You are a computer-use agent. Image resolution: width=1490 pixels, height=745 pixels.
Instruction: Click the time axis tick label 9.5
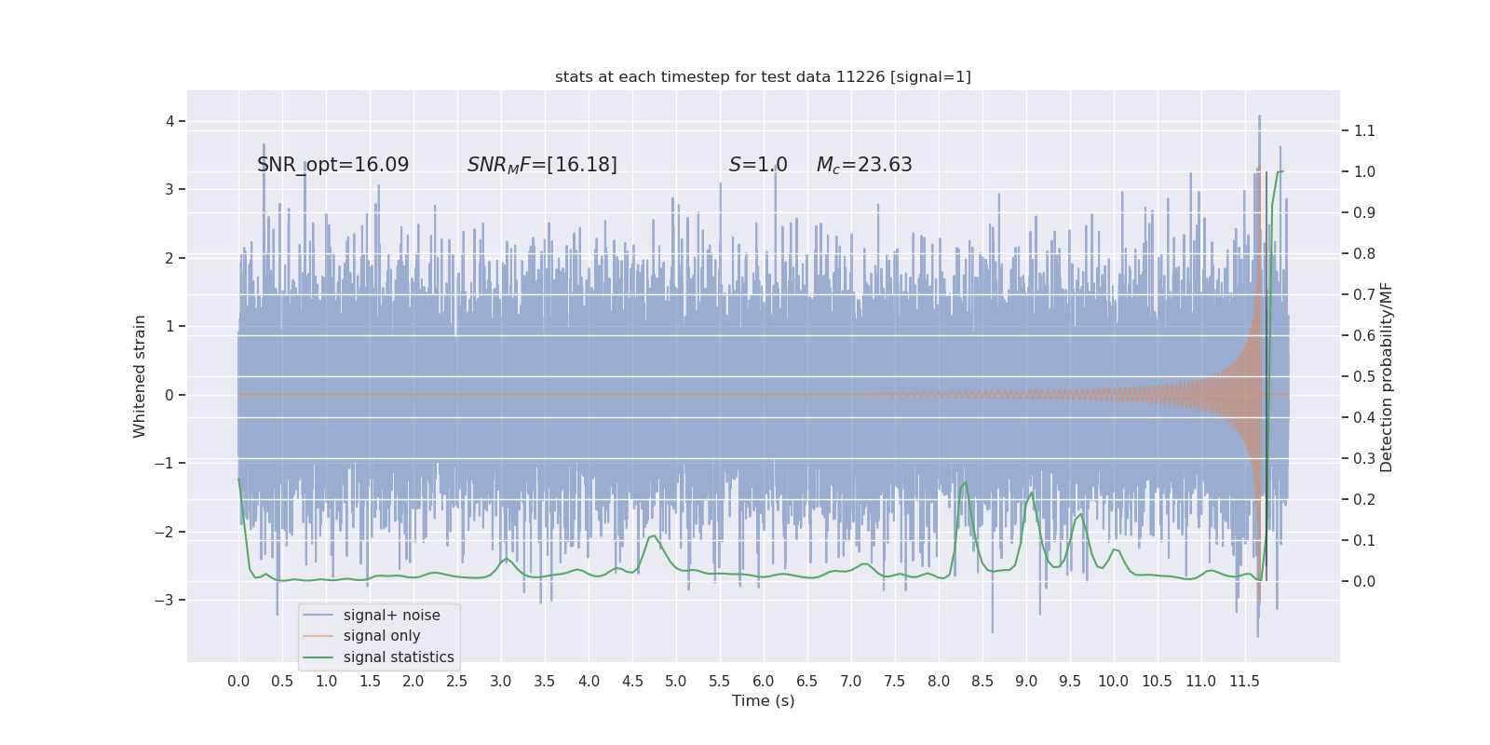(x=1070, y=681)
